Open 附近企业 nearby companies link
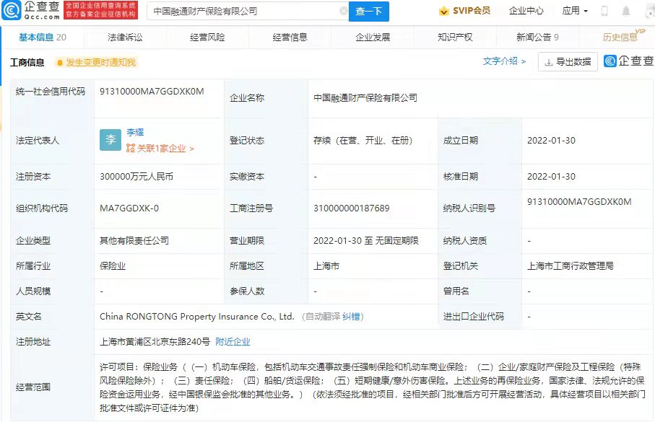Viewport: 655px width, 422px height. [233, 341]
